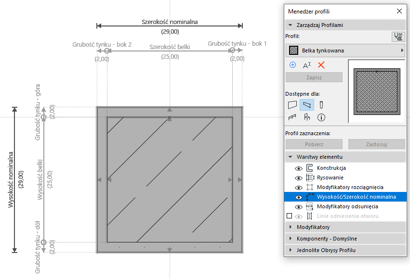
Task: Select the Linie odniesienia otworu row
Action: click(x=345, y=216)
